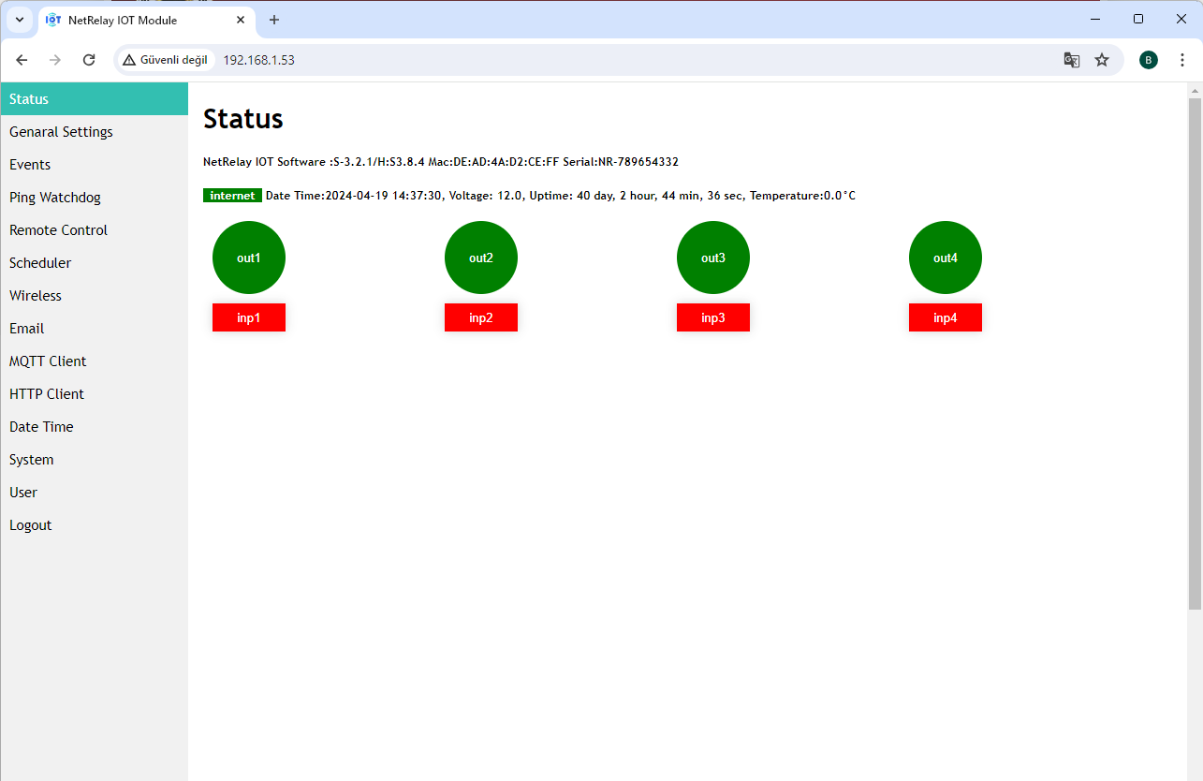This screenshot has height=781, width=1203.
Task: Toggle the out3 relay output
Action: point(713,258)
